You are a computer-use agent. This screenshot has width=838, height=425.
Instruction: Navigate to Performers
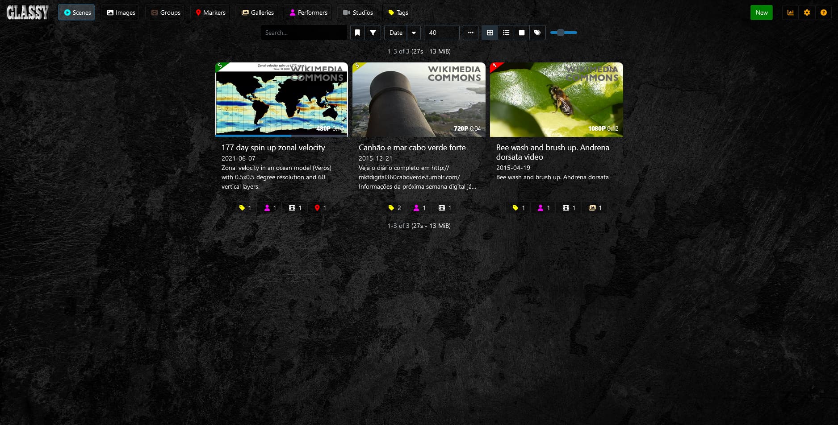click(308, 12)
